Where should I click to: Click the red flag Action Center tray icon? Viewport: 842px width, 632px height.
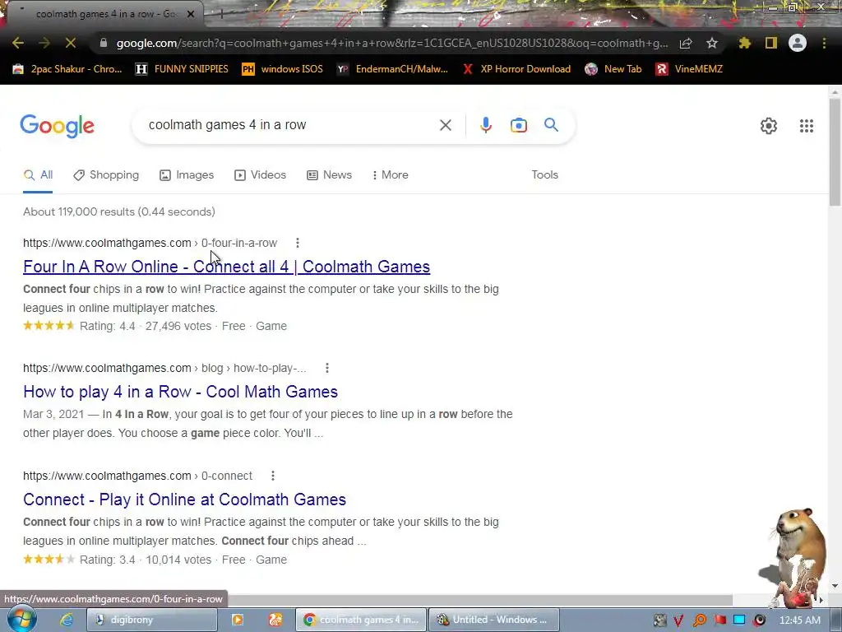[719, 620]
